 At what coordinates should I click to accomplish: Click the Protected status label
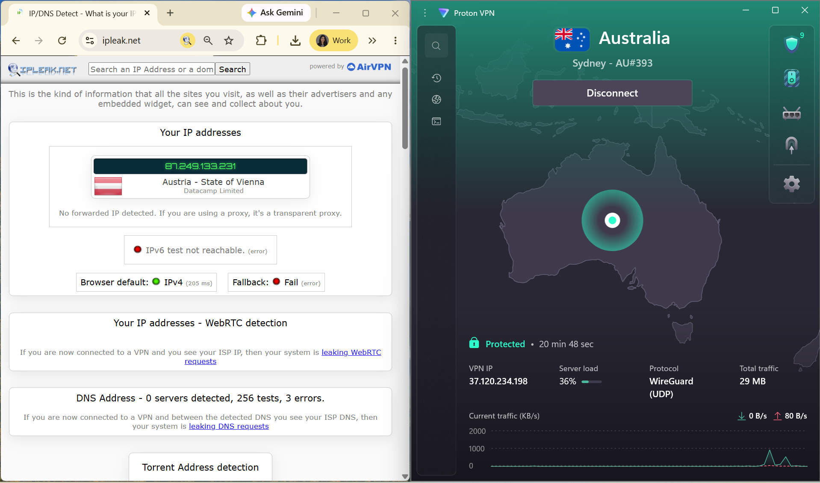pos(505,344)
